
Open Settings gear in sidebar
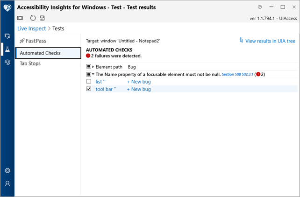point(7,170)
